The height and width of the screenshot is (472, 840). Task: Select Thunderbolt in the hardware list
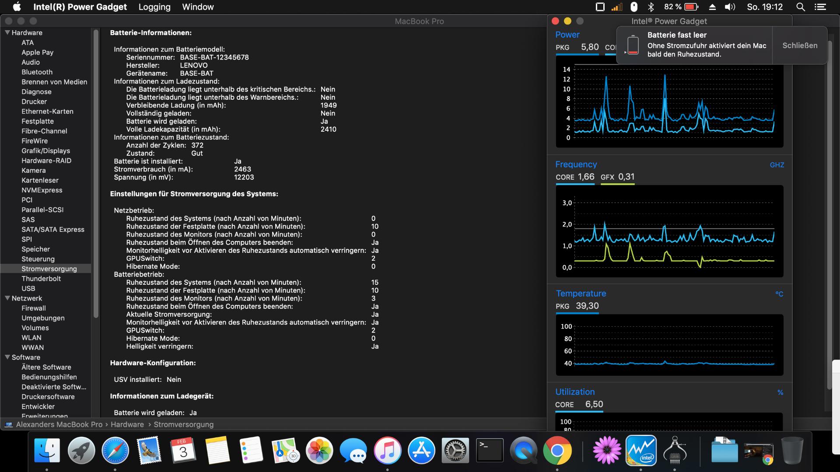pos(41,279)
